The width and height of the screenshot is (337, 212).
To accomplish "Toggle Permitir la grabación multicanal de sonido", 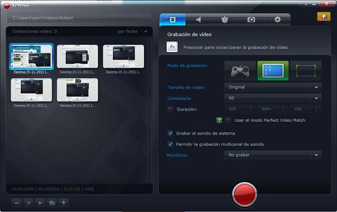I will 170,144.
